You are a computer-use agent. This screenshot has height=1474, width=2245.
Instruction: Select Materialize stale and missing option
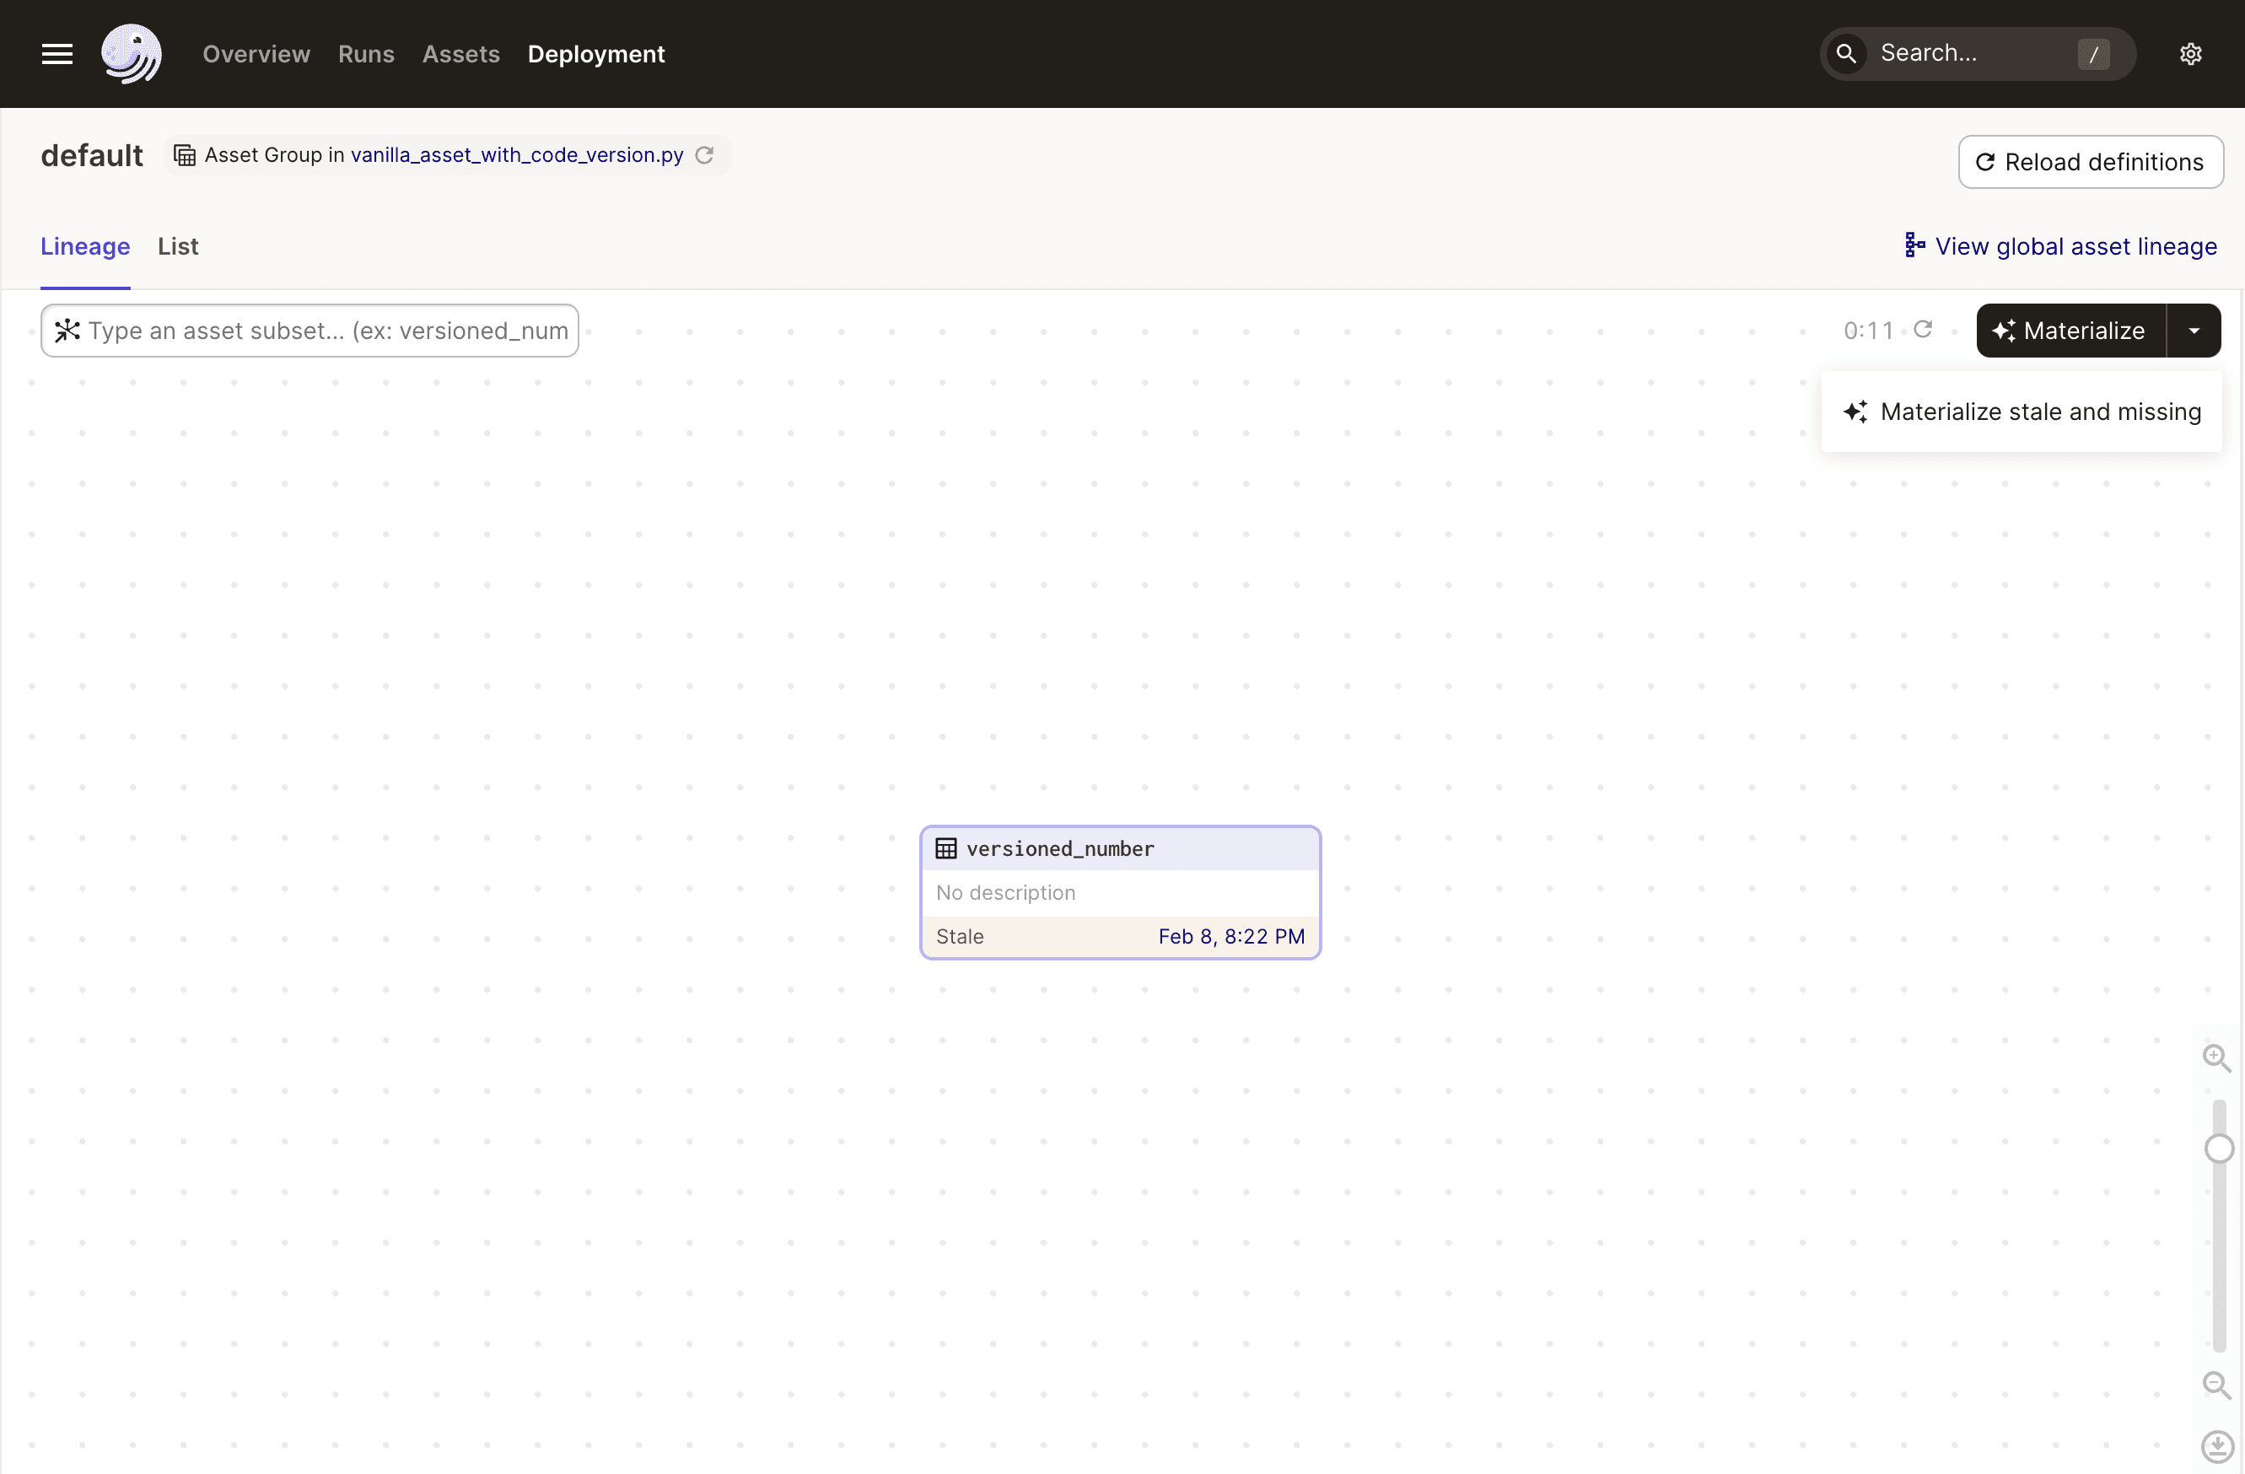2039,410
